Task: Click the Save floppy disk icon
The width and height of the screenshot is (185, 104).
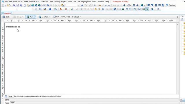Action: 14,5
